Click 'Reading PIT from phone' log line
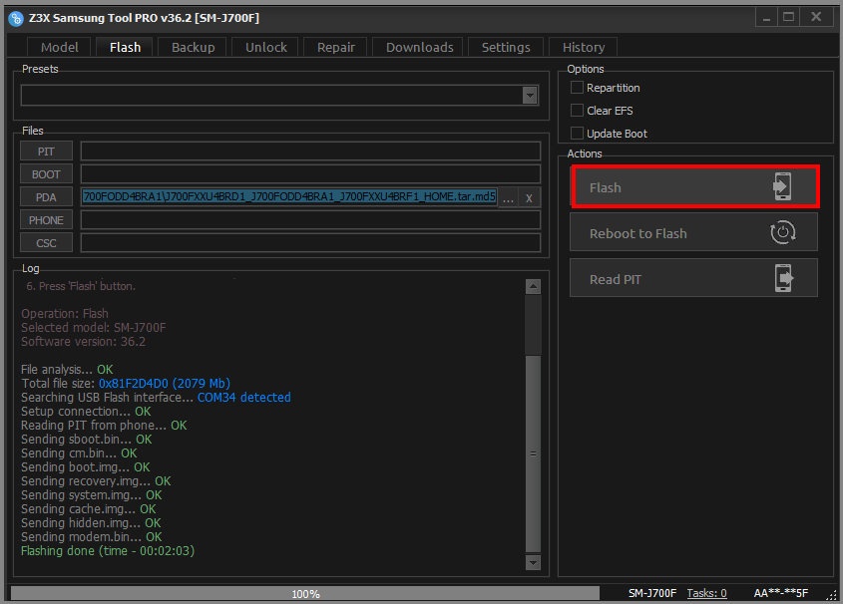843x604 pixels. [x=104, y=426]
